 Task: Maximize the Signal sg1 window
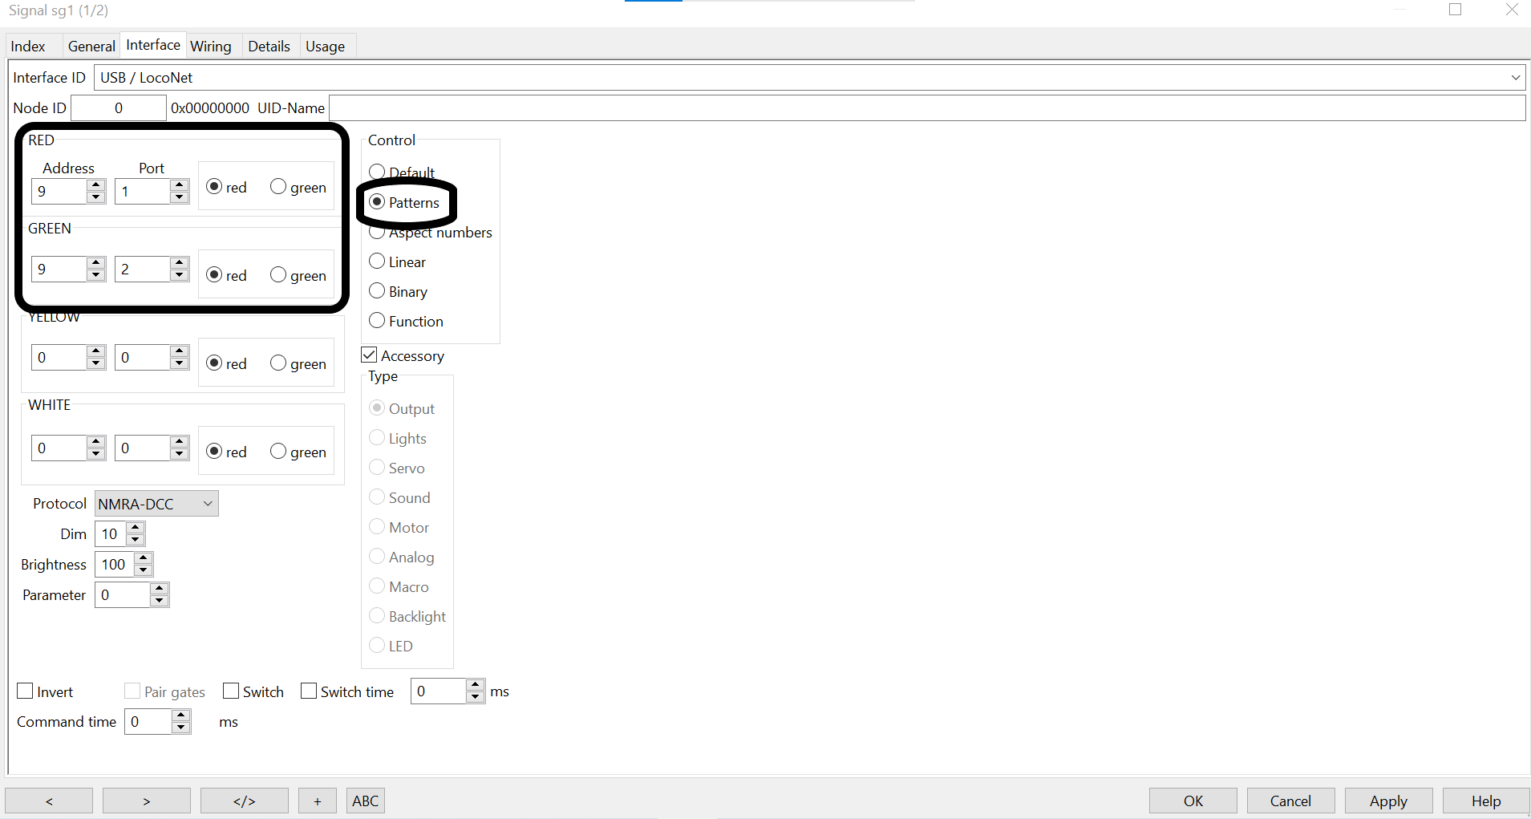pyautogui.click(x=1456, y=10)
